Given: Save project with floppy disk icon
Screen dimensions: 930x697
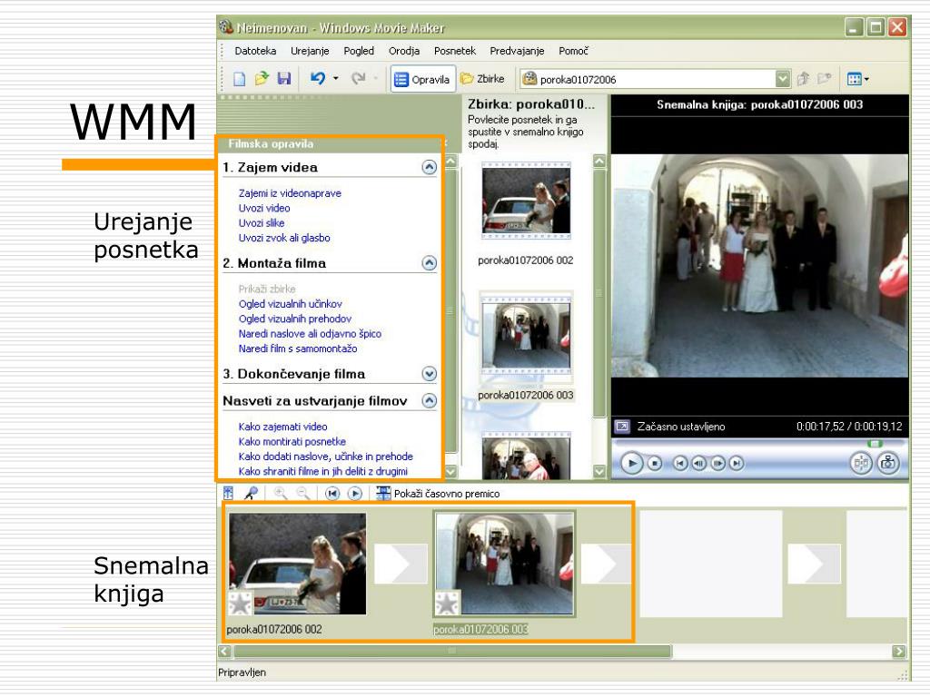Looking at the screenshot, I should tap(284, 78).
